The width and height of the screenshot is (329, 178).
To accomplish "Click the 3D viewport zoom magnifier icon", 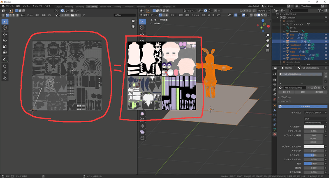I will pyautogui.click(x=268, y=35).
